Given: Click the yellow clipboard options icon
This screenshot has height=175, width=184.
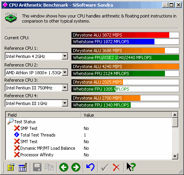Looking at the screenshot, I should pyautogui.click(x=11, y=167).
